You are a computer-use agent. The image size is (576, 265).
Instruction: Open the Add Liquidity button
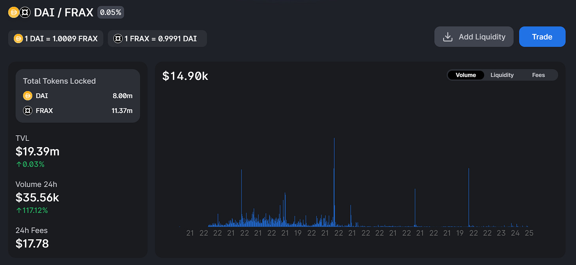(x=474, y=37)
